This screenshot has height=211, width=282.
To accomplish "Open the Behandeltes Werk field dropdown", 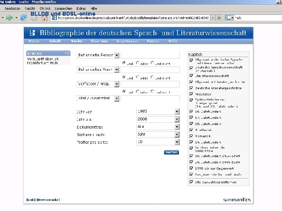I will 117,70.
